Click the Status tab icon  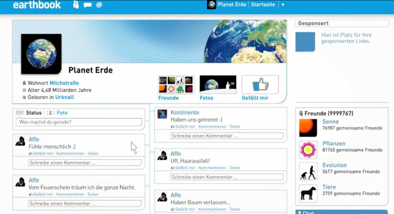pyautogui.click(x=20, y=113)
